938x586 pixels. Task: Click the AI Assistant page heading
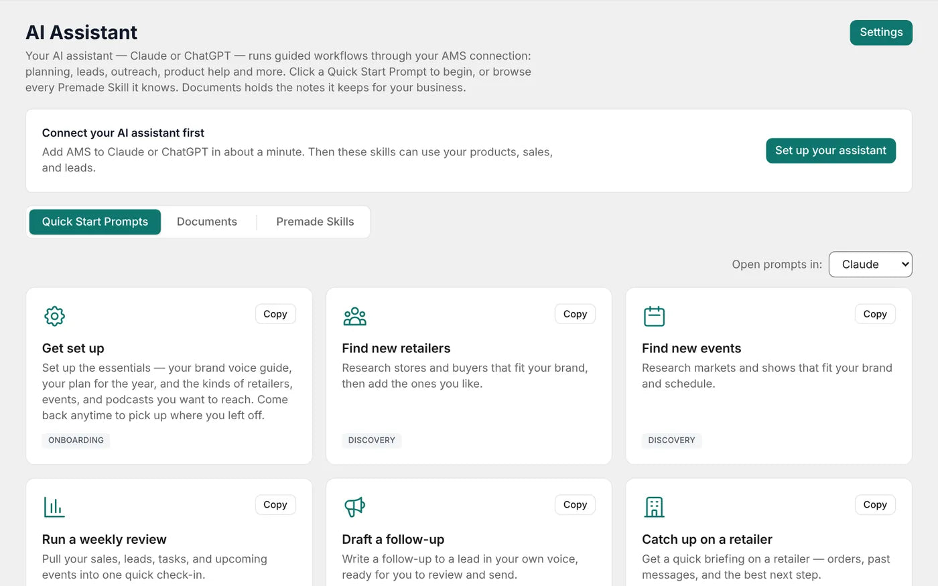coord(81,32)
